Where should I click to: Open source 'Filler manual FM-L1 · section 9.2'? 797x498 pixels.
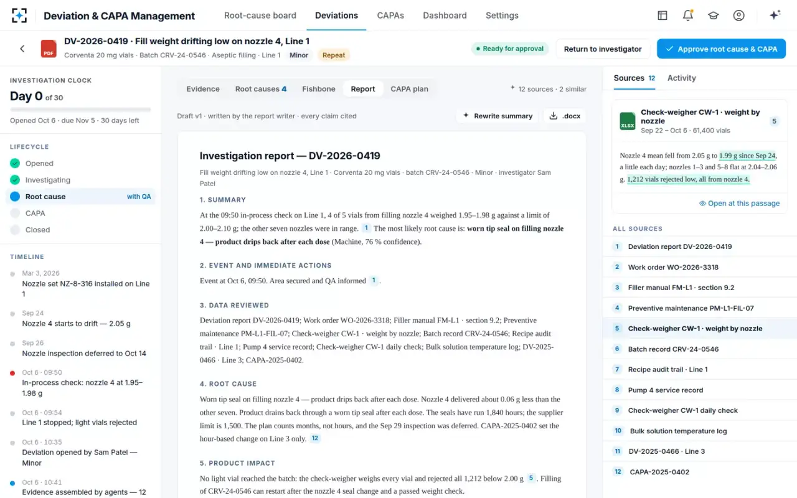[700, 288]
